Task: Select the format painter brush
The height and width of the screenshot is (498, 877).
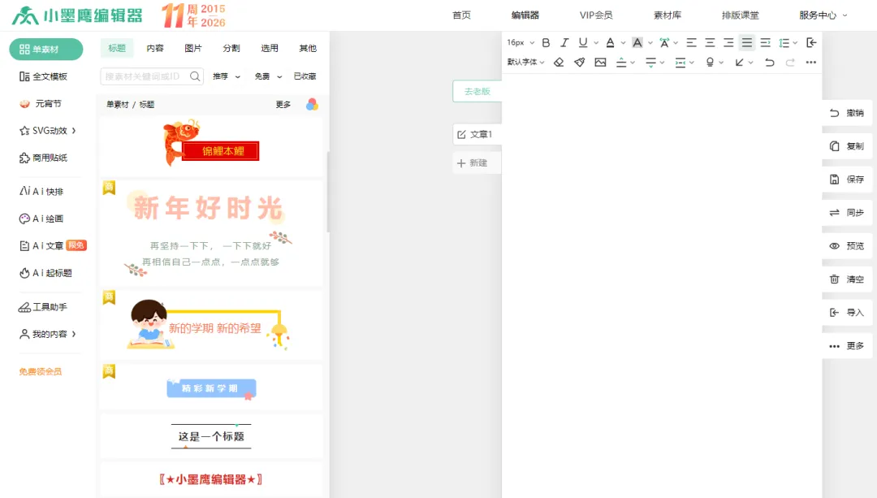Action: point(580,62)
